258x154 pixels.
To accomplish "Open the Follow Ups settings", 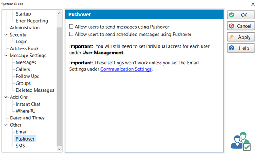I will (27, 76).
